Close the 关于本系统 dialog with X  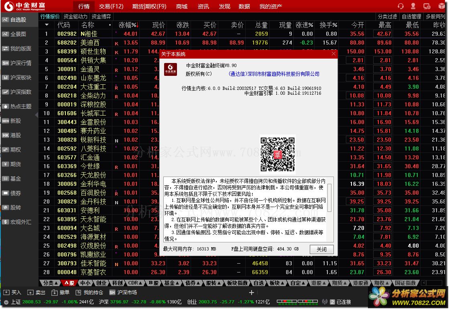pyautogui.click(x=333, y=54)
